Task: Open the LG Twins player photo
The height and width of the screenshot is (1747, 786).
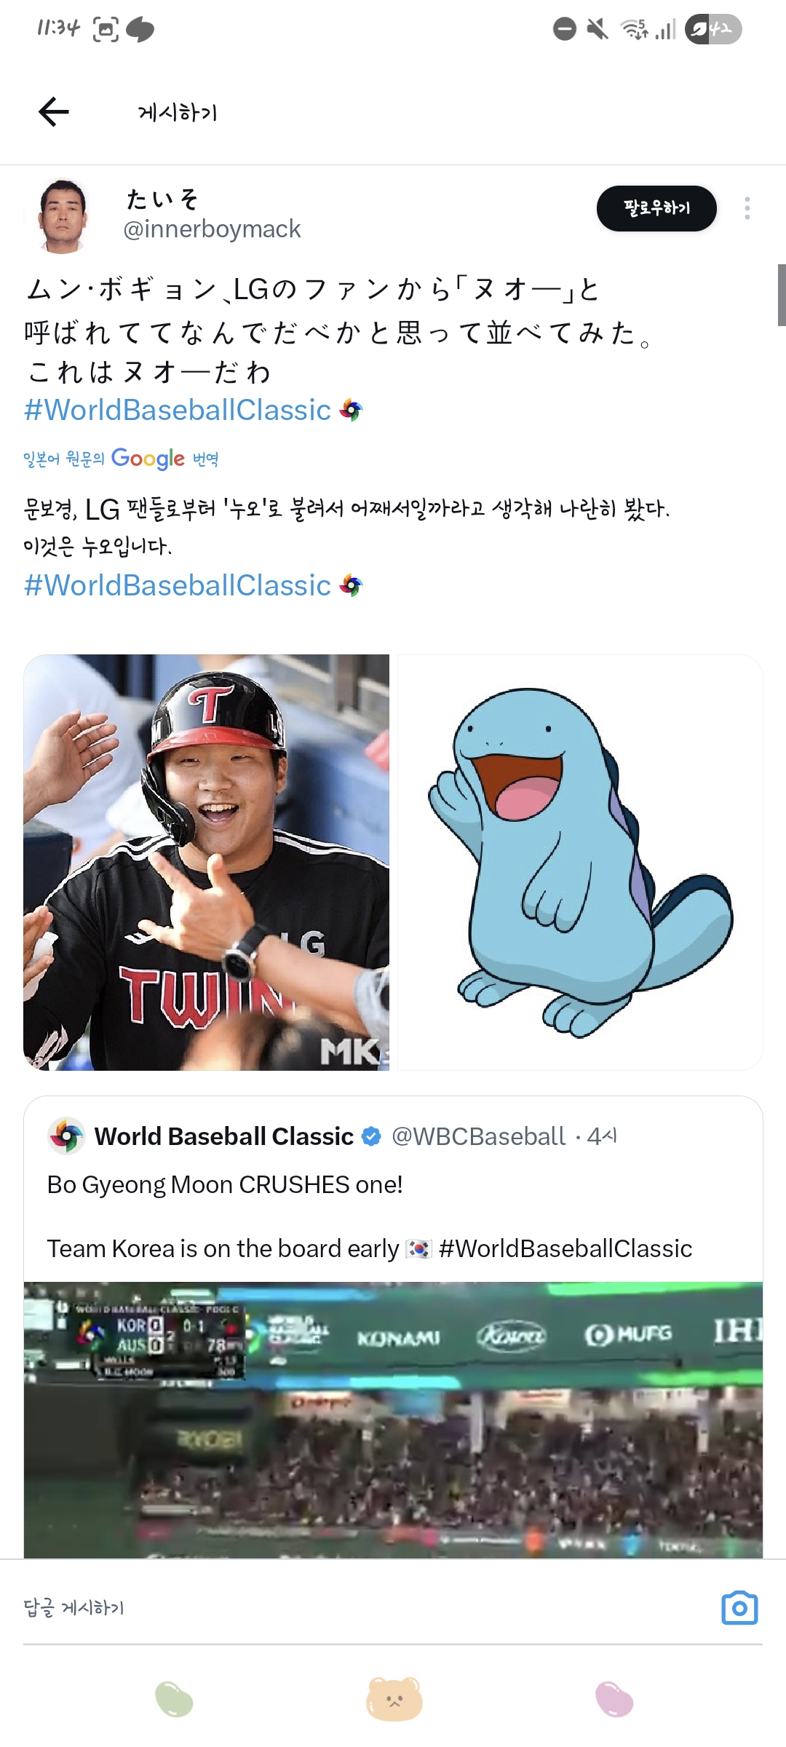Action: pos(207,863)
